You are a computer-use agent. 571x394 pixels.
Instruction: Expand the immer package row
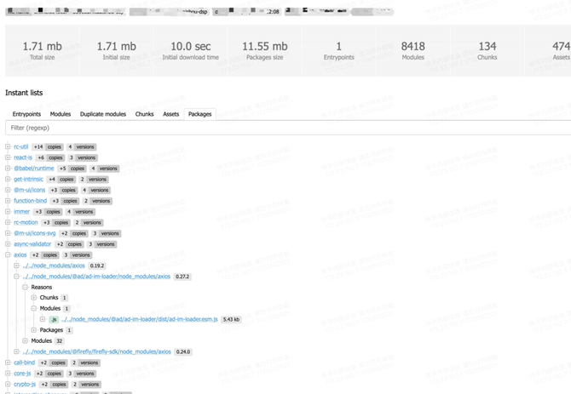click(8, 212)
